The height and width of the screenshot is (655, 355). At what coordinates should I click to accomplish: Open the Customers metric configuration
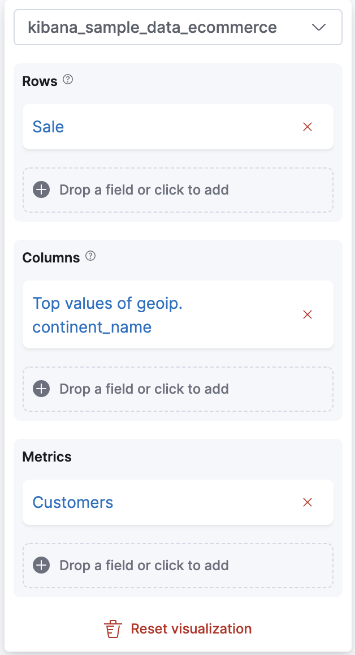[x=73, y=502]
